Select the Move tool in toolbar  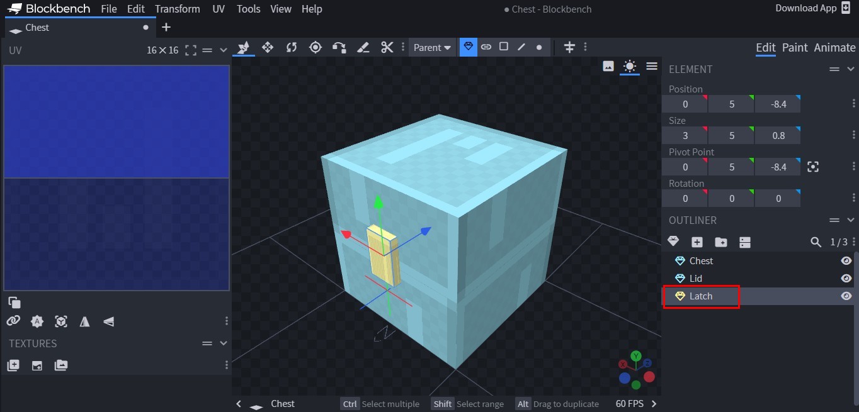243,47
